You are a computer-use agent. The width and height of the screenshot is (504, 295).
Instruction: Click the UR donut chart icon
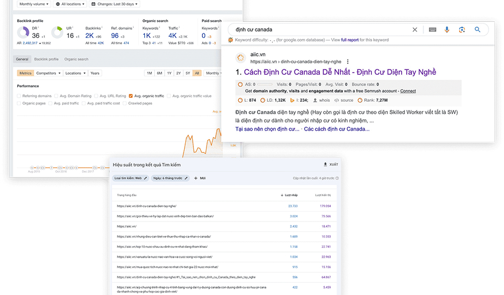tap(57, 32)
